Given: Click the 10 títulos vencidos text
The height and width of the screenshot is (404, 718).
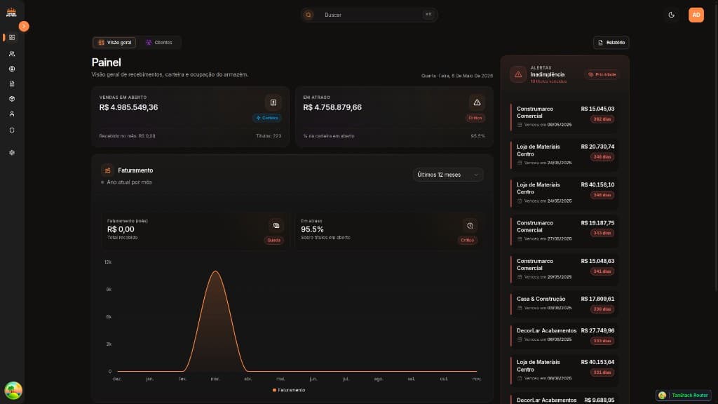Looking at the screenshot, I should click(548, 81).
